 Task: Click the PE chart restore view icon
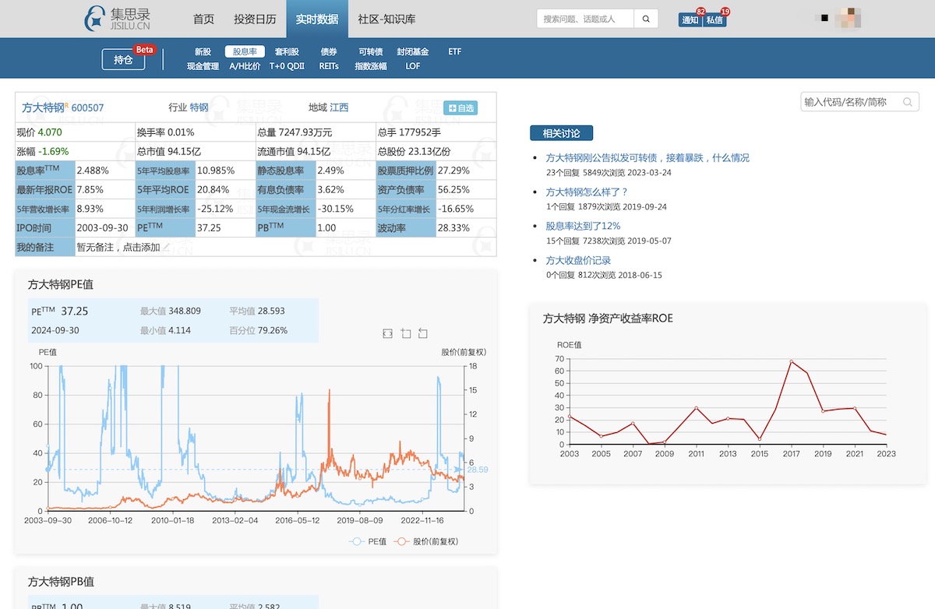388,333
